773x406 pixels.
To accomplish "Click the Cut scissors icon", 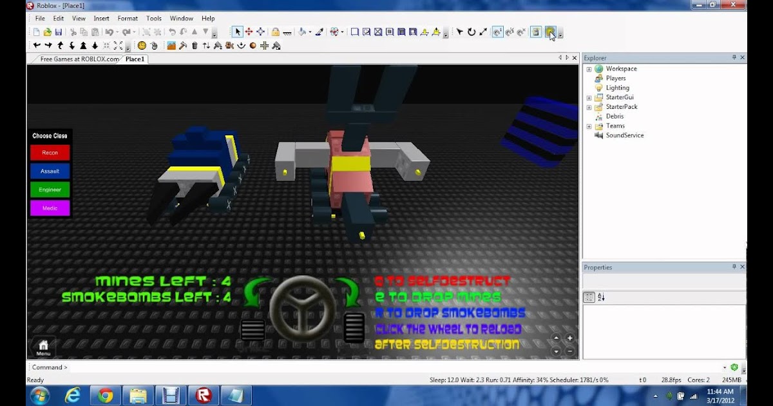I will [73, 32].
